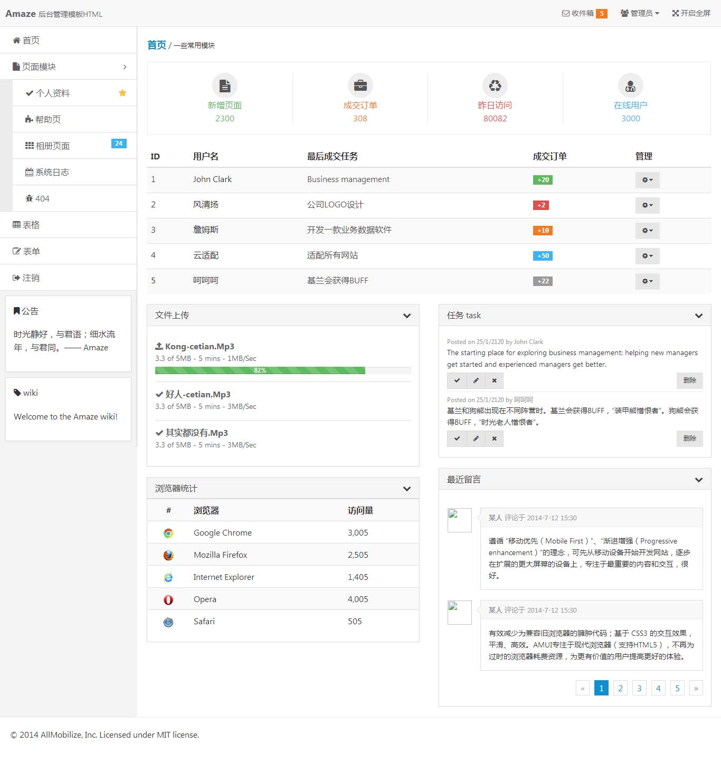Screen dimensions: 721x763
Task: Edit 呵呵呵's task with pencil icon
Action: tap(476, 438)
